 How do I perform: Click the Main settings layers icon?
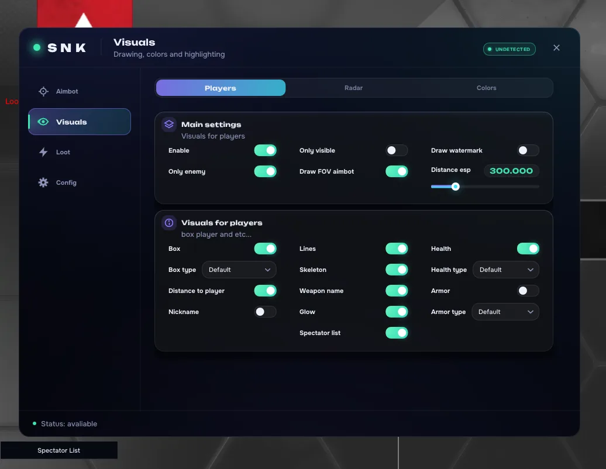[169, 125]
